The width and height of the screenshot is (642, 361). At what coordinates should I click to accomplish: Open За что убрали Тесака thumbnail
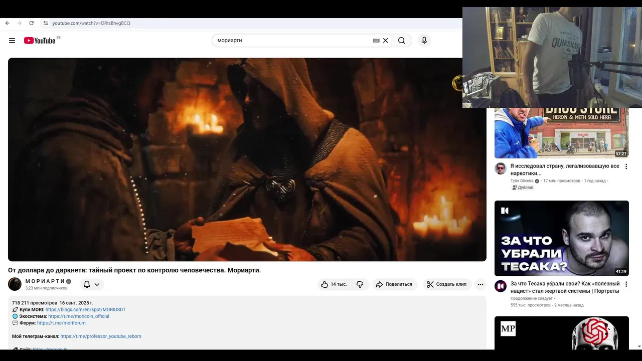pyautogui.click(x=562, y=238)
